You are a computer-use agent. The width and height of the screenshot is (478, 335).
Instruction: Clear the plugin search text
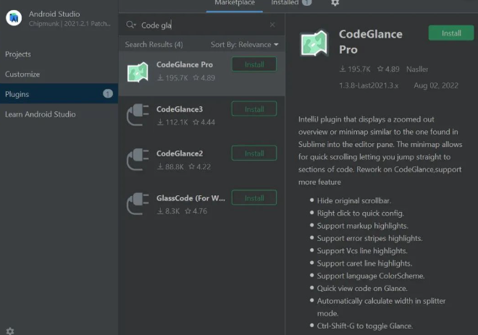point(272,25)
